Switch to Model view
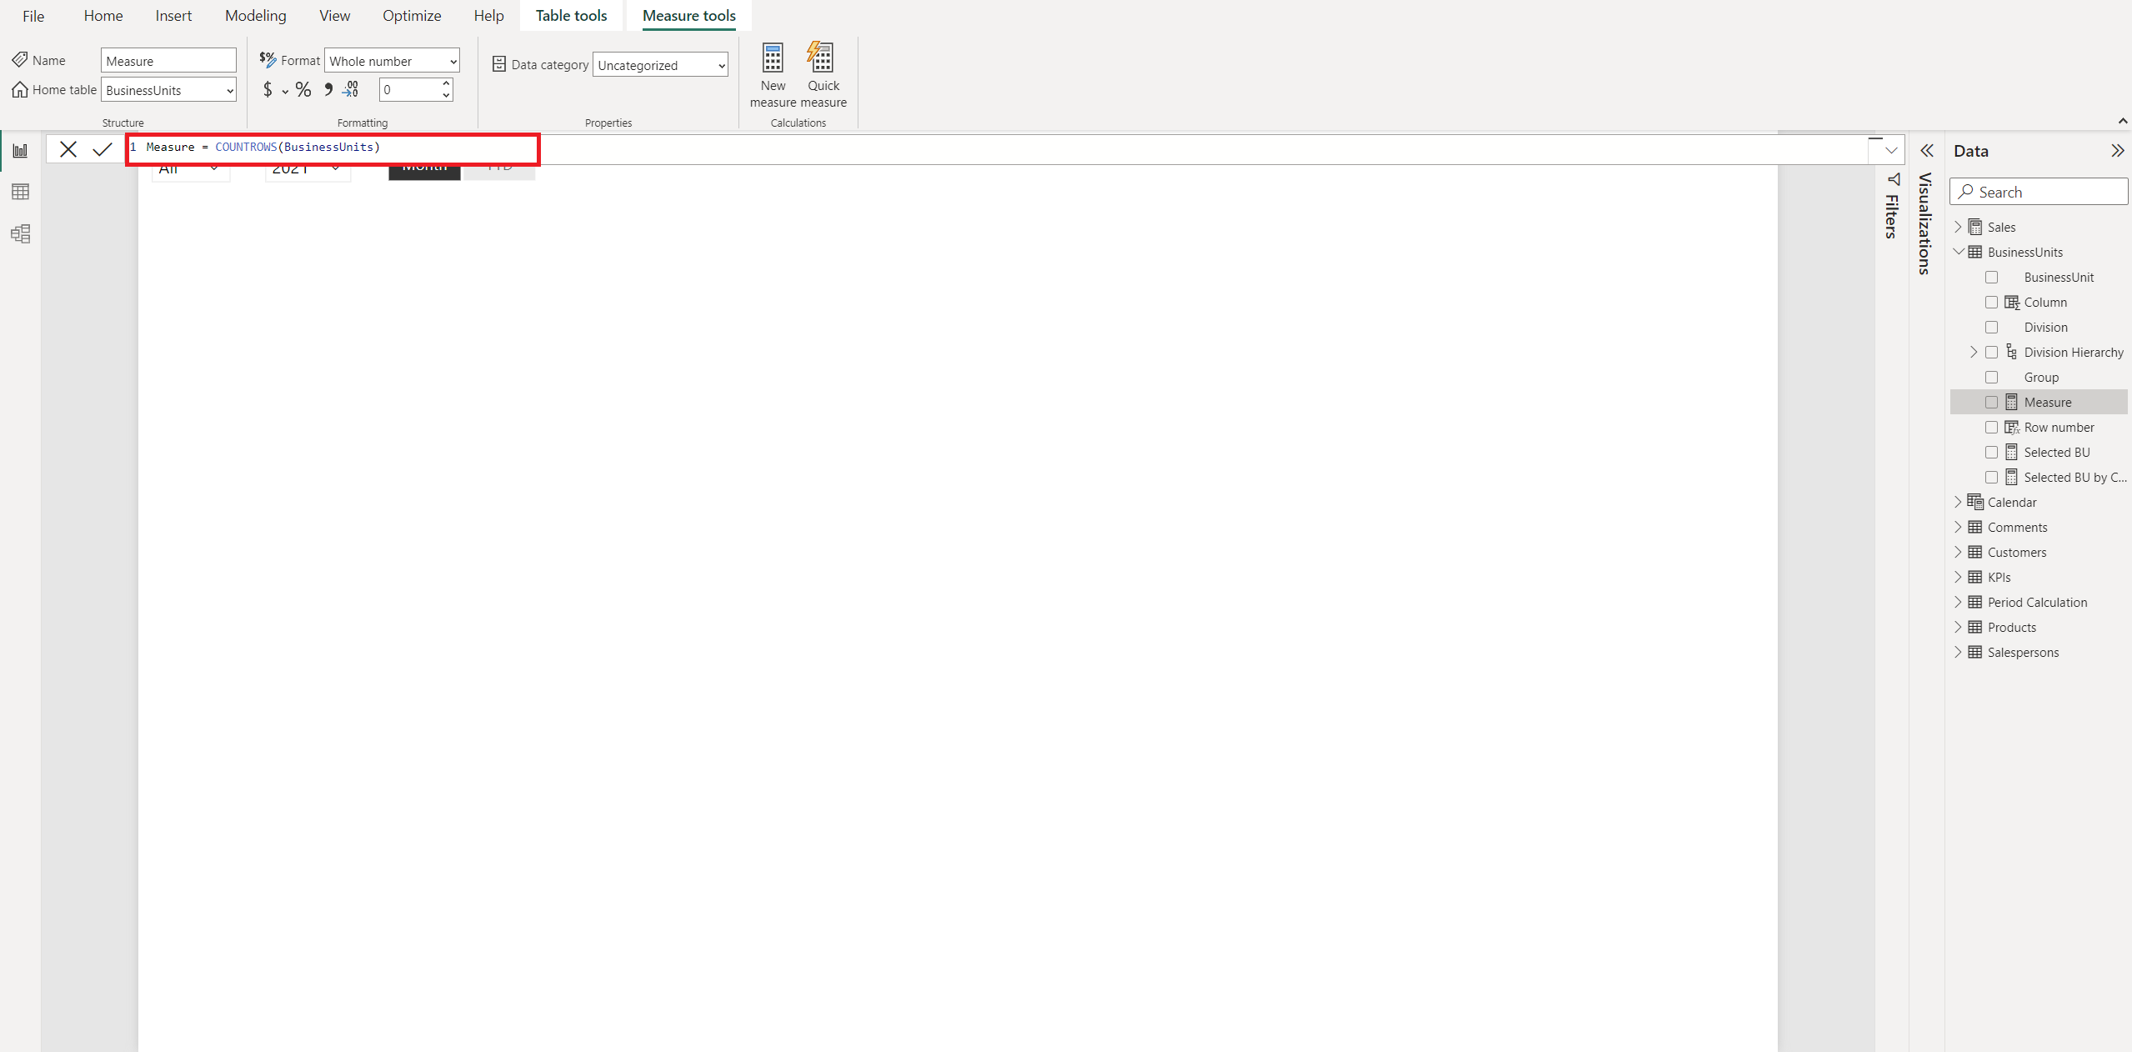The height and width of the screenshot is (1052, 2132). (20, 233)
